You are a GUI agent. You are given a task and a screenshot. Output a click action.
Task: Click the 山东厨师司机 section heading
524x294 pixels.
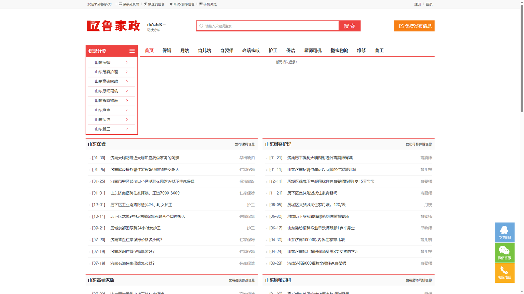coord(278,280)
